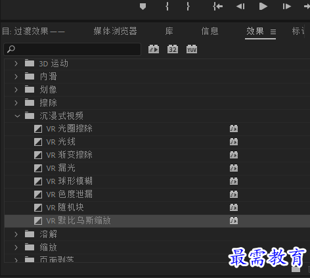Select 缩放 folder icon
Screen dimensions: 310x278
tap(30, 247)
